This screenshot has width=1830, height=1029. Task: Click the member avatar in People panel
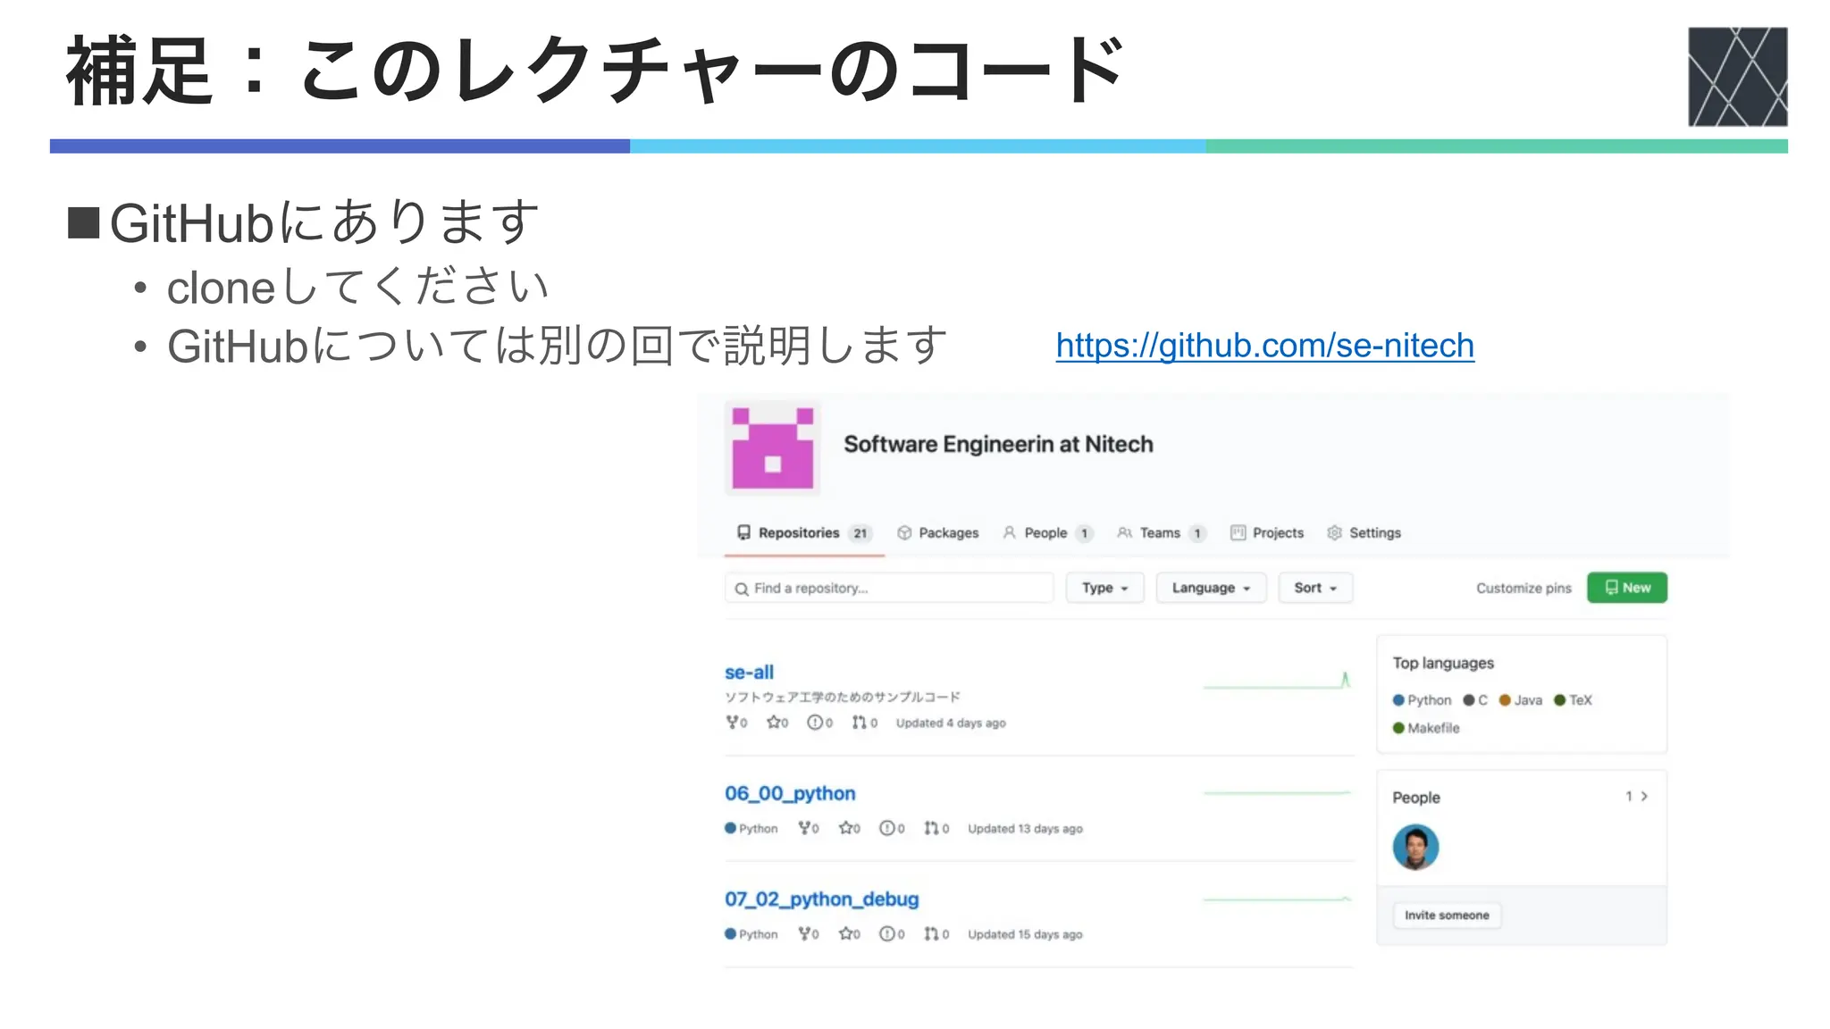1415,848
